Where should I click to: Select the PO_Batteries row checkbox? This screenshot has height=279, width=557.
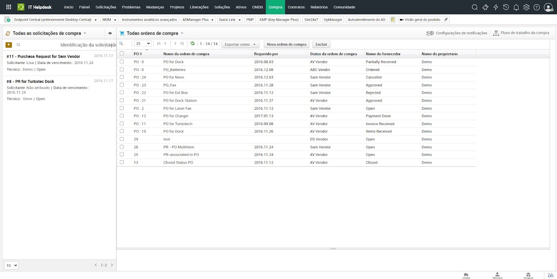click(x=122, y=69)
